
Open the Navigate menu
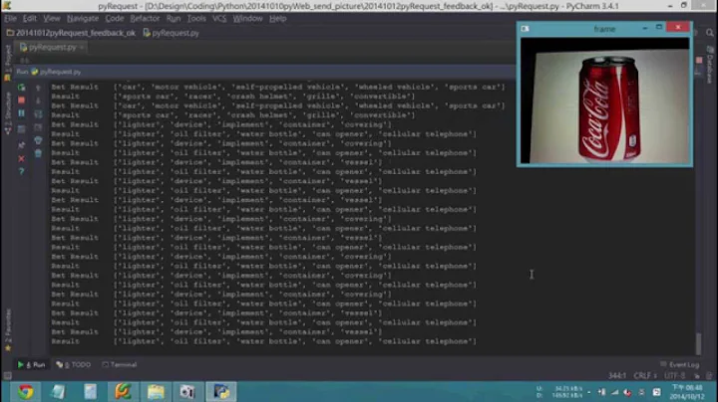pos(83,18)
